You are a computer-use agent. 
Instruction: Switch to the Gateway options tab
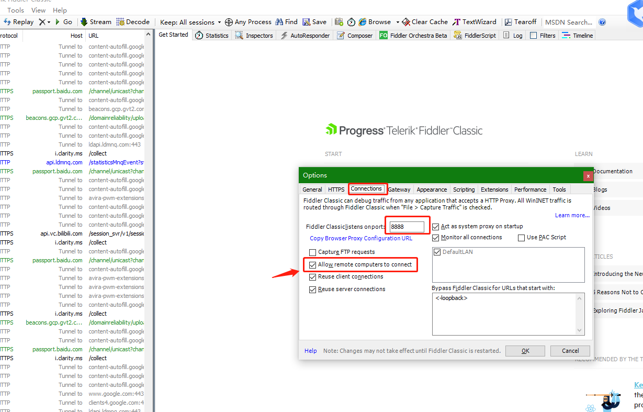[399, 190]
